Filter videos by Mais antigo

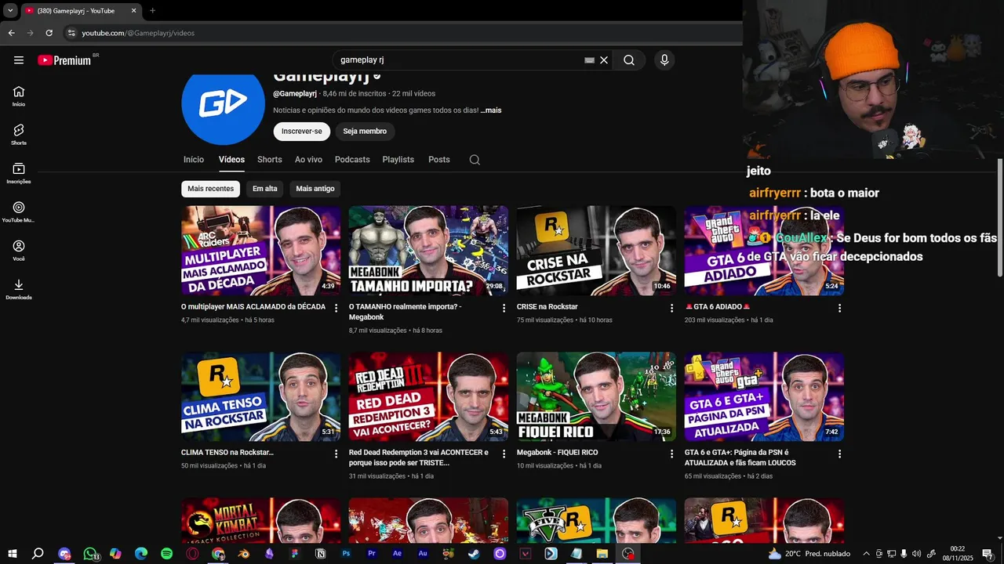315,189
